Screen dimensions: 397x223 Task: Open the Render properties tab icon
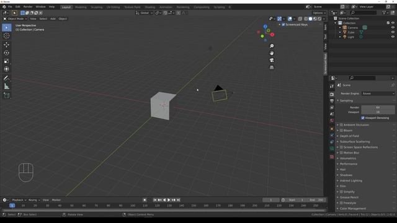click(x=332, y=94)
